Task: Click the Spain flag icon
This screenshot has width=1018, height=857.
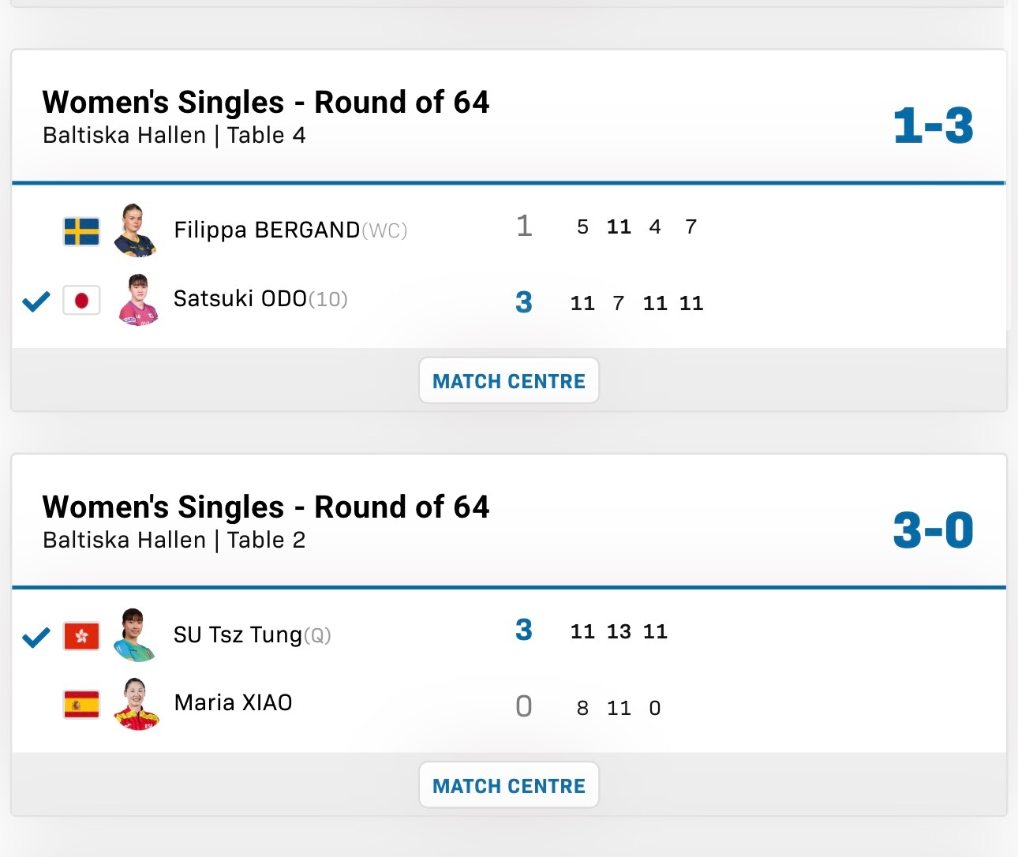Action: tap(81, 704)
